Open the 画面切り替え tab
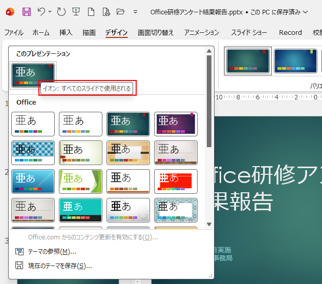The image size is (322, 284). click(156, 32)
